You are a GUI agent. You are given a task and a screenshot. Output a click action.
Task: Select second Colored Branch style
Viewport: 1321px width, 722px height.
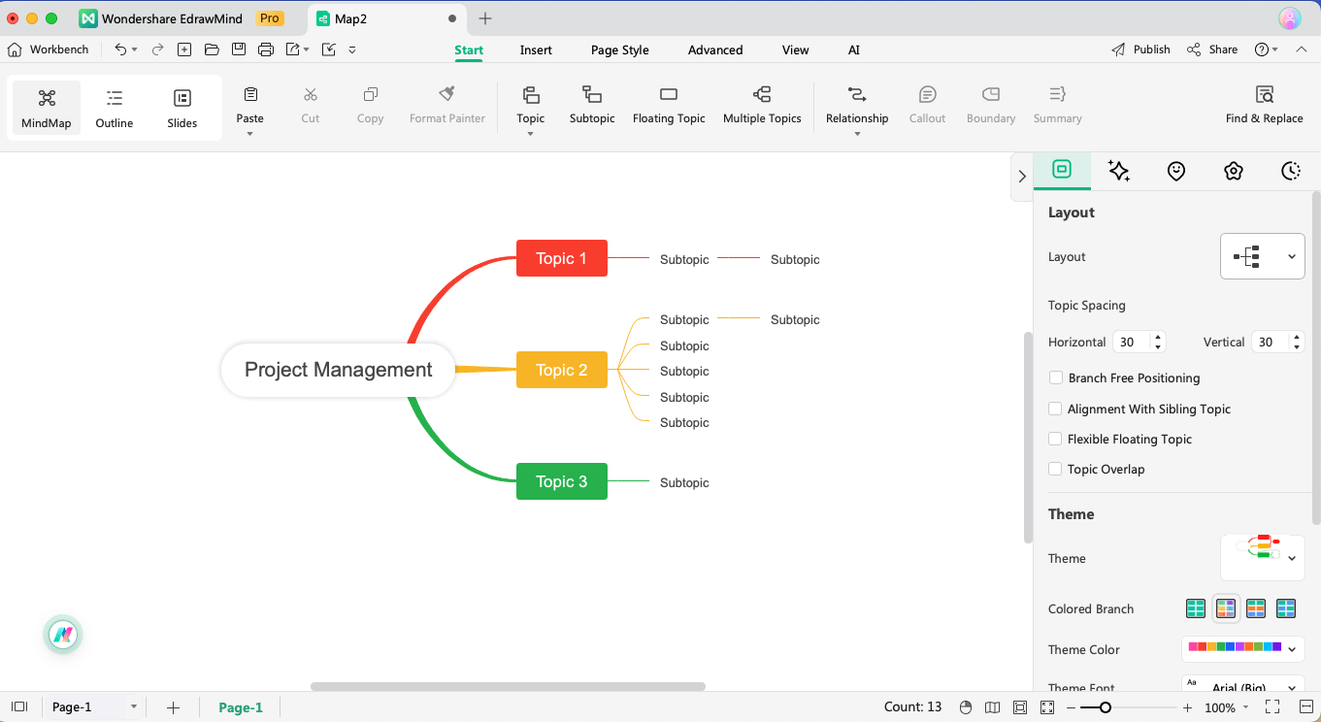1226,608
